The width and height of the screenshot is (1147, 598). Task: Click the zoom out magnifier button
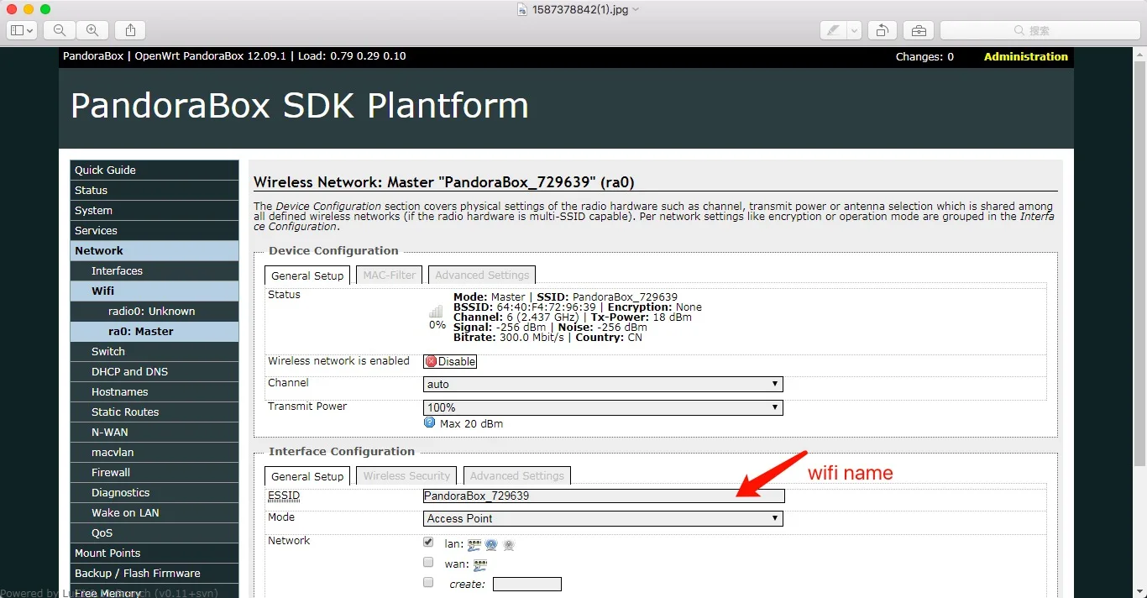60,30
